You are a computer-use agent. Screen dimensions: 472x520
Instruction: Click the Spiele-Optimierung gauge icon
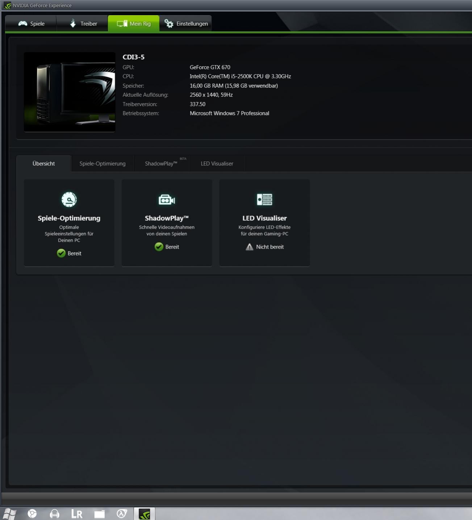coord(69,199)
